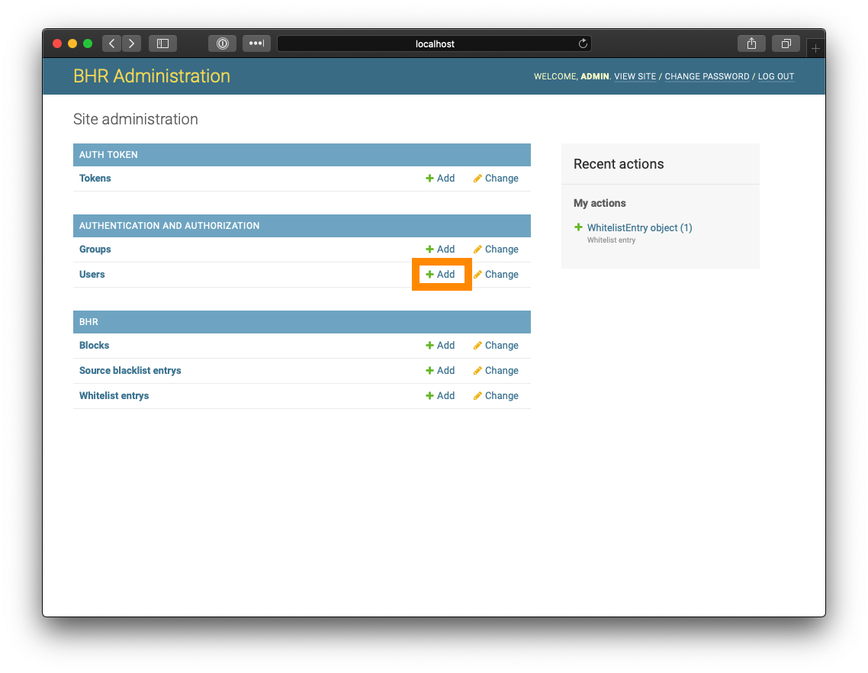Viewport: 868px width, 673px height.
Task: Change existing Tokens
Action: 496,179
